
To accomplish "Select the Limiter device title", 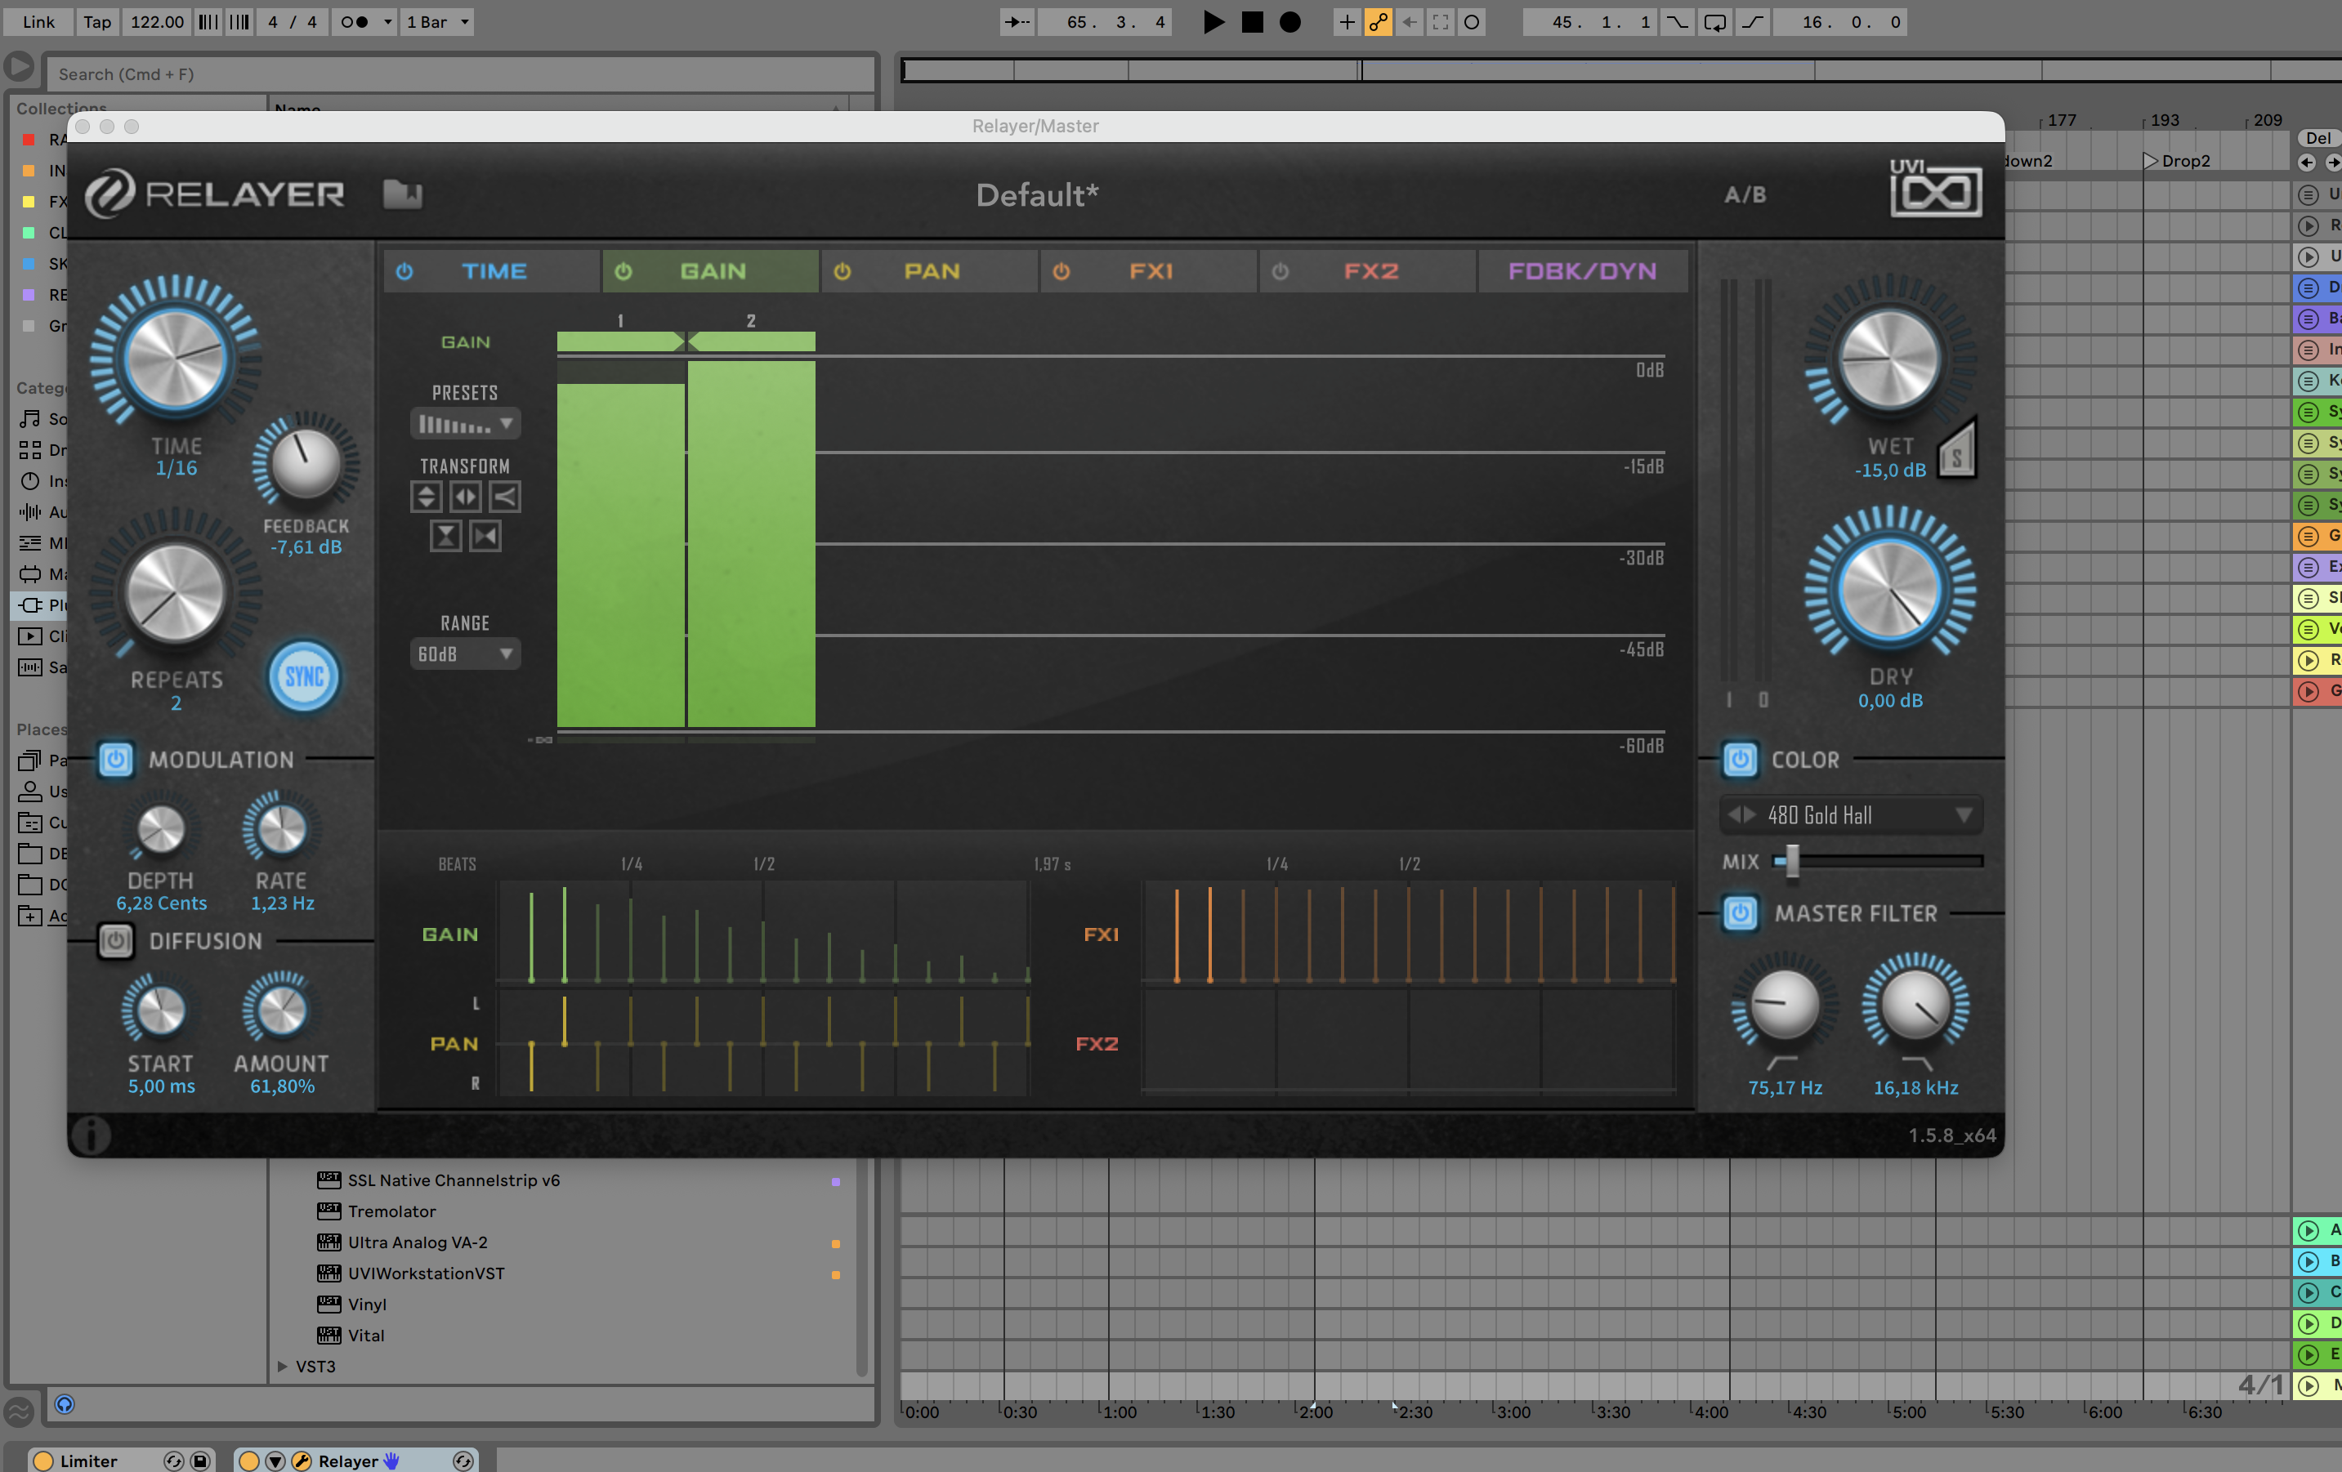I will (x=87, y=1461).
